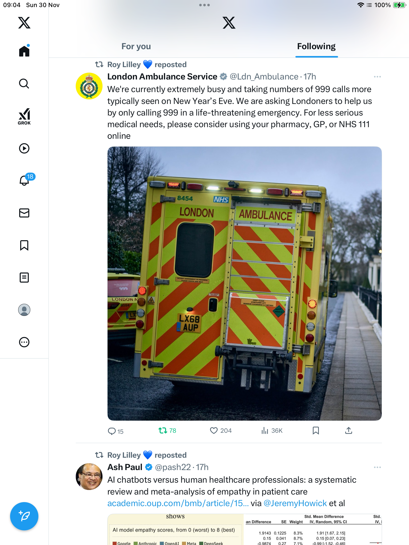
Task: Open Grok from the sidebar
Action: point(24,116)
